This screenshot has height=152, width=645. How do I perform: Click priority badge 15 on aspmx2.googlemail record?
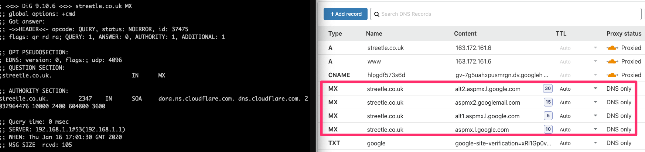548,102
